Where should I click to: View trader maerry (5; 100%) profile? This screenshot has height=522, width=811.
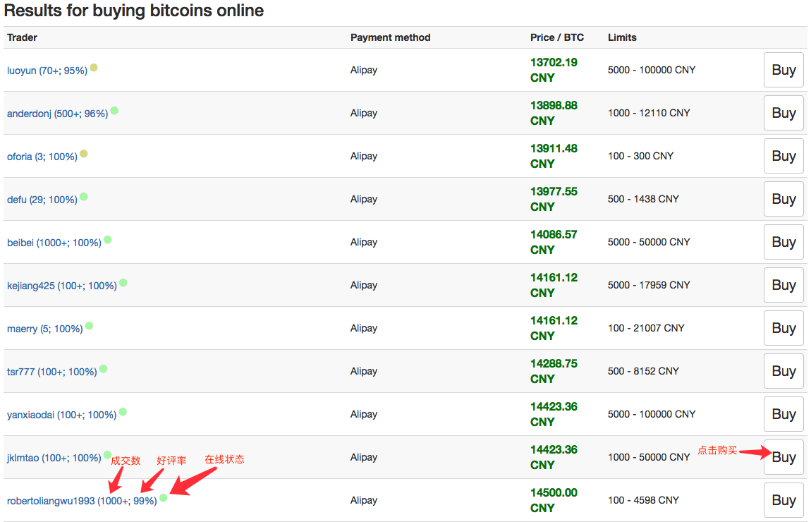coord(44,329)
